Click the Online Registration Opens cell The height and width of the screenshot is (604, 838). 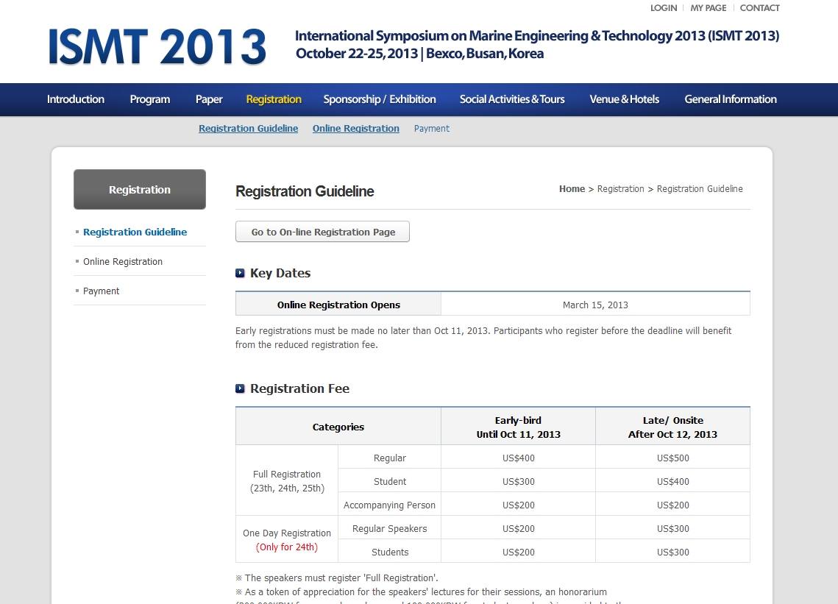point(338,305)
